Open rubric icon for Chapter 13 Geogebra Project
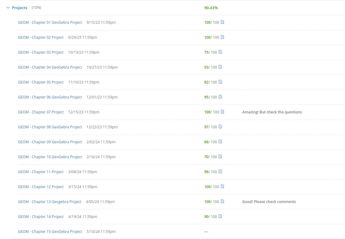 tap(222, 202)
